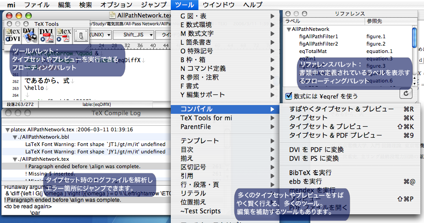Screen dimensions: 424x223
Task: Collapse the AllPathNetwork tree in reference palette
Action: pyautogui.click(x=289, y=29)
